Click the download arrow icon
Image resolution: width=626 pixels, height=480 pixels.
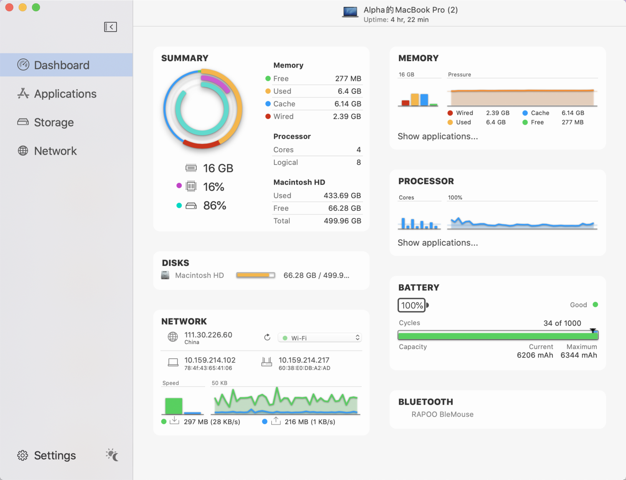tap(174, 421)
